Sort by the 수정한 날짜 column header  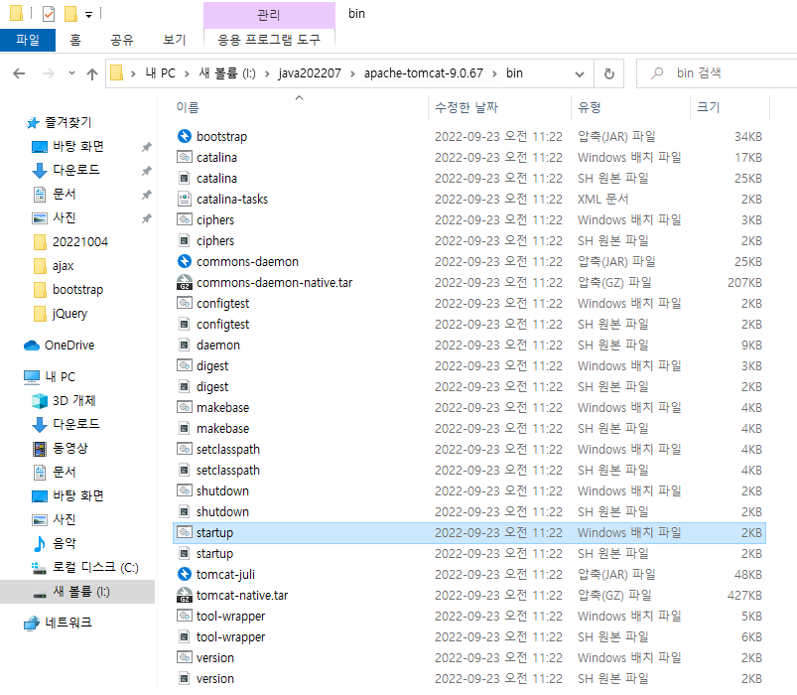[466, 107]
